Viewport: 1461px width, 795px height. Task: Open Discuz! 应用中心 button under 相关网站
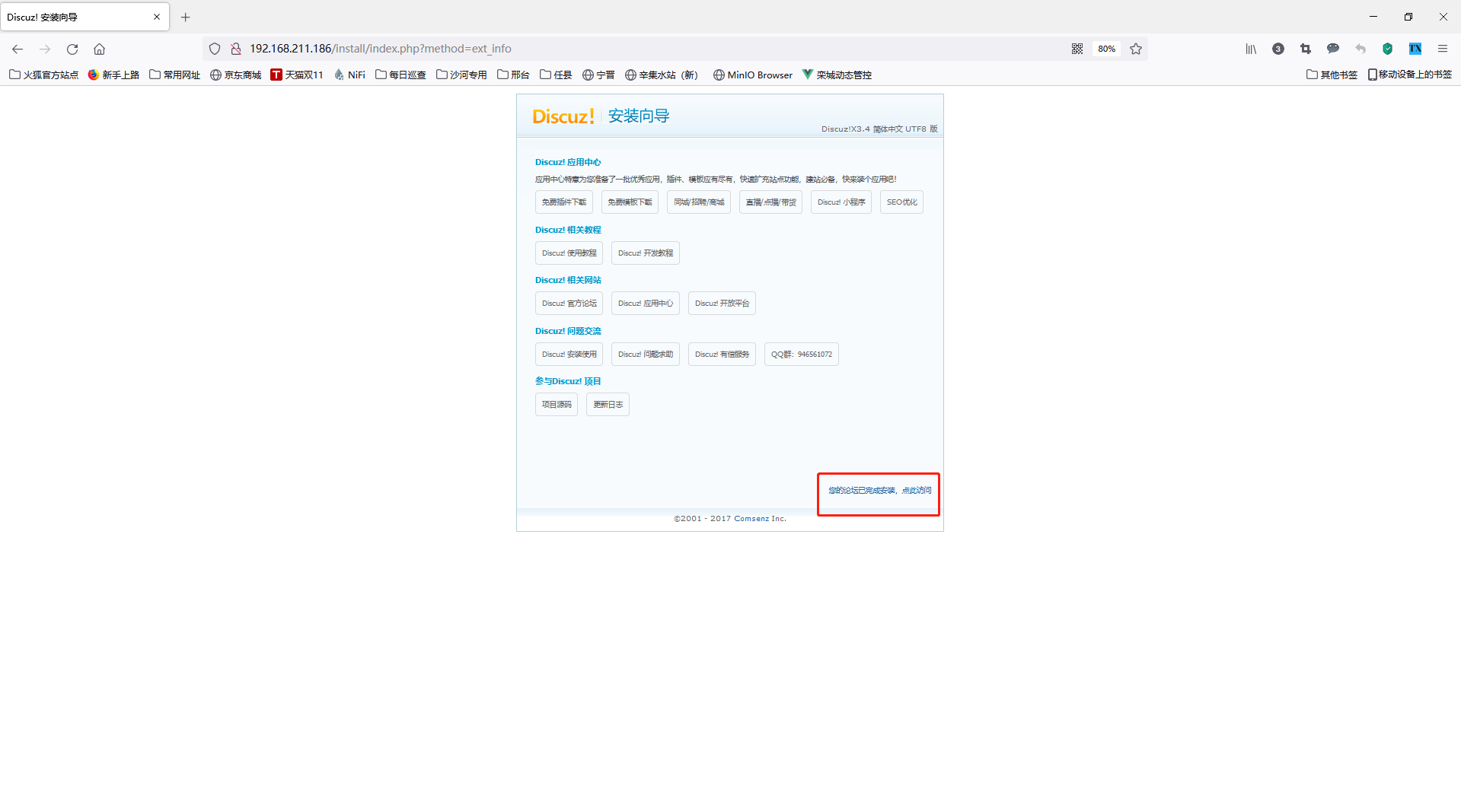pos(646,304)
